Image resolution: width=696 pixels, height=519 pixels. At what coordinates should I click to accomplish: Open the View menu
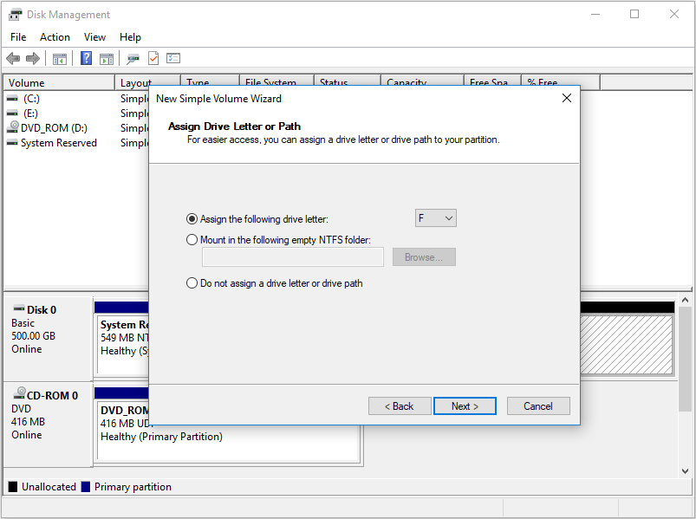point(95,37)
